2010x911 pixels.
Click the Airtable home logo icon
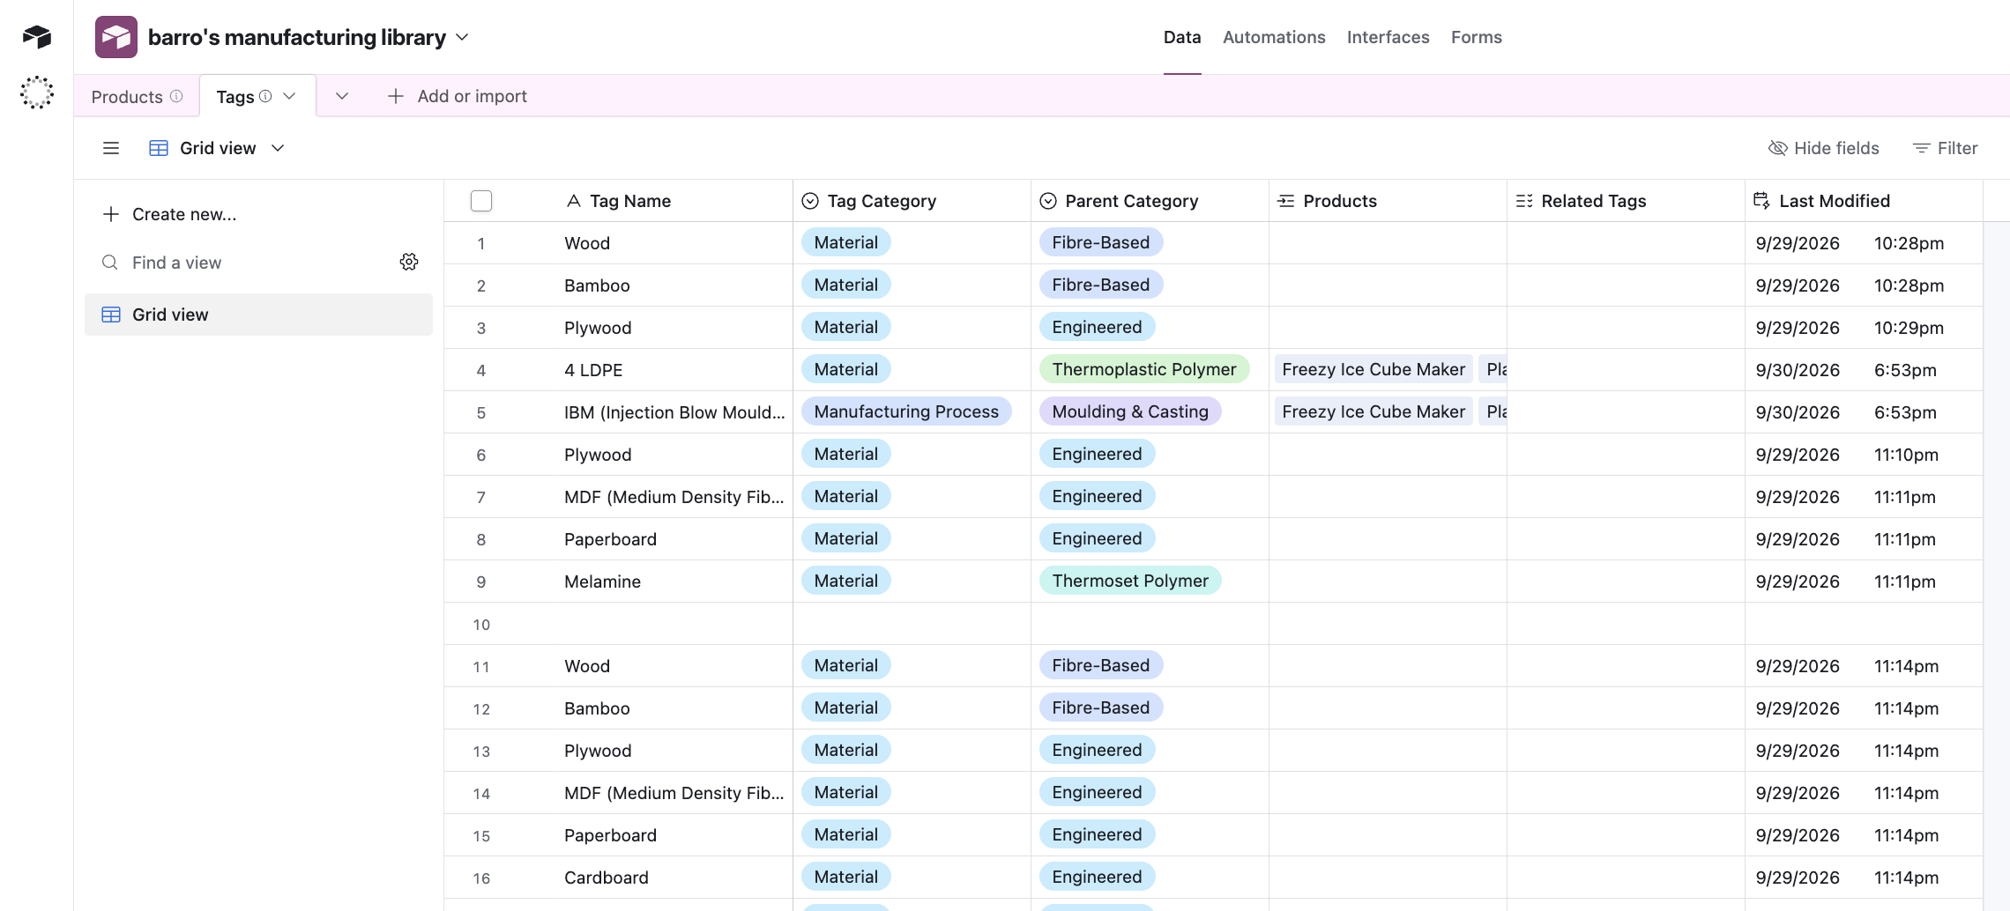(37, 36)
